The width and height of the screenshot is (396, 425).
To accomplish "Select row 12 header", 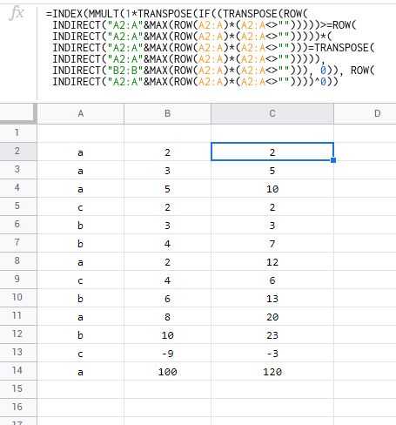I will (18, 334).
